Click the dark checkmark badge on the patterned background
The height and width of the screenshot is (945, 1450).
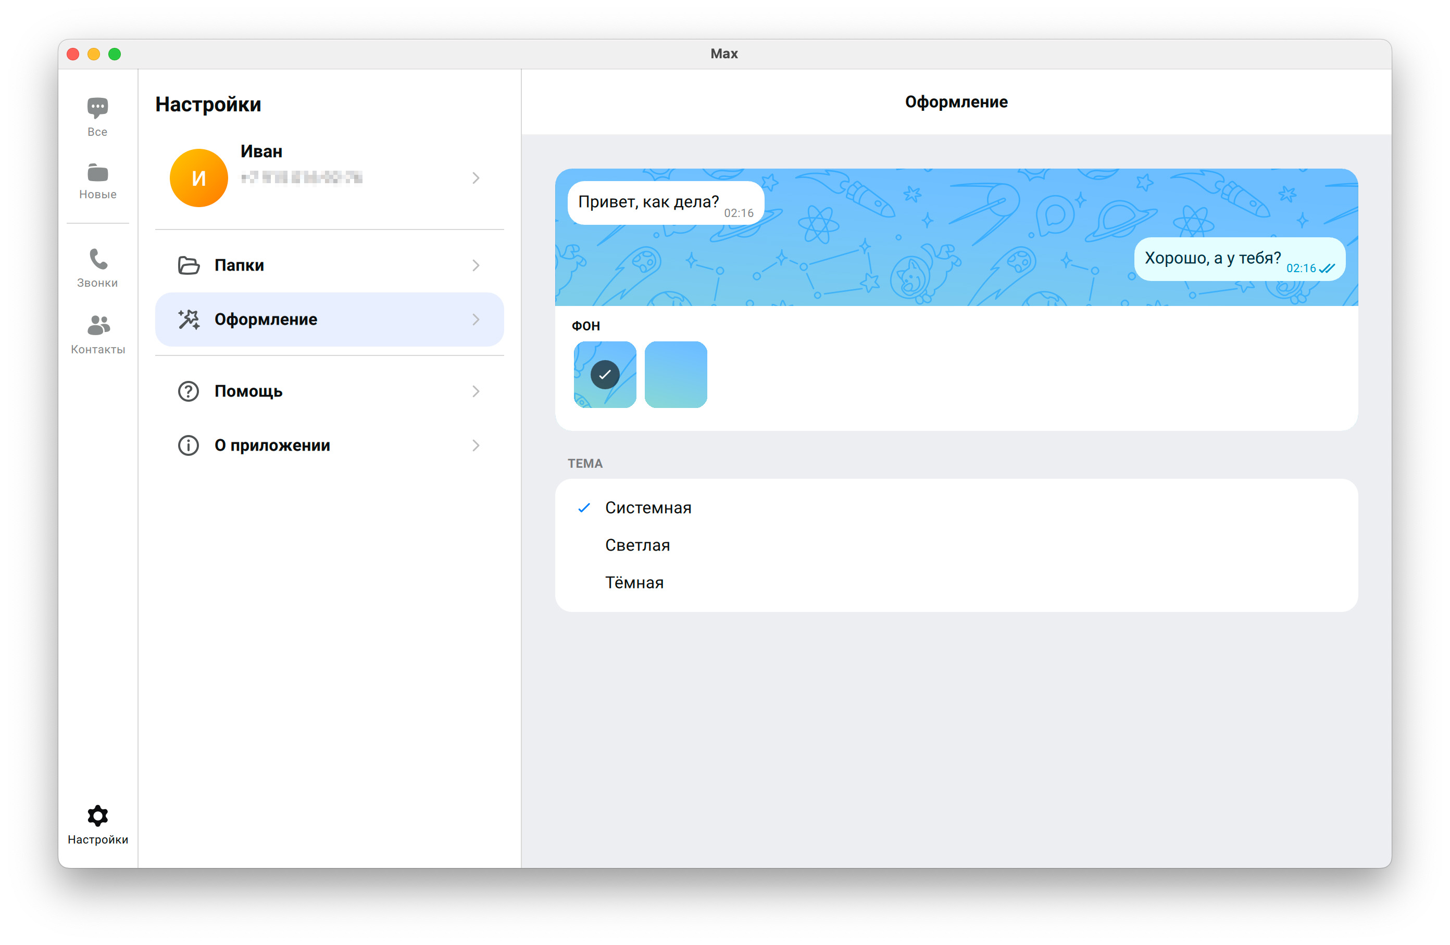click(x=605, y=375)
